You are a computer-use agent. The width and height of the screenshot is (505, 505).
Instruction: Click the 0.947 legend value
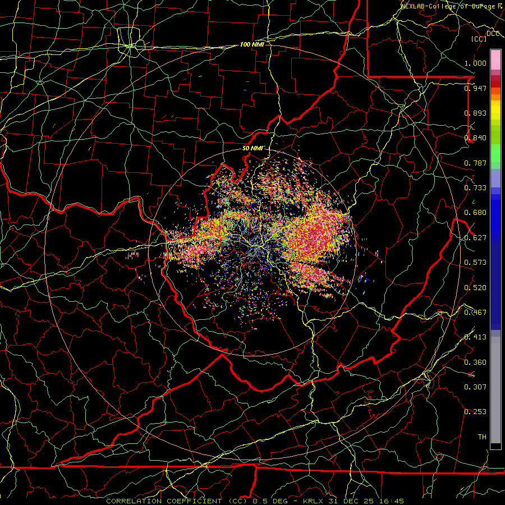(x=475, y=88)
